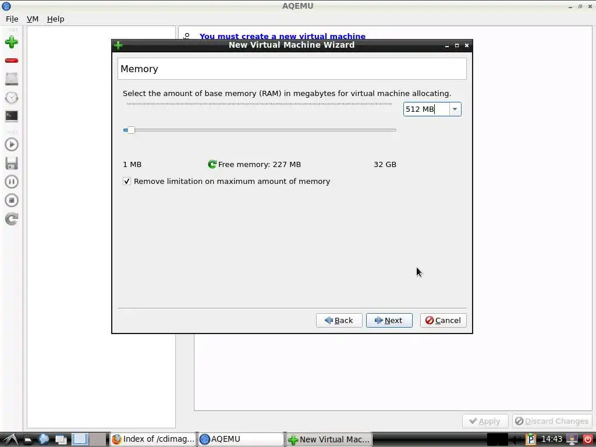Click the memory slider handle

coord(131,130)
